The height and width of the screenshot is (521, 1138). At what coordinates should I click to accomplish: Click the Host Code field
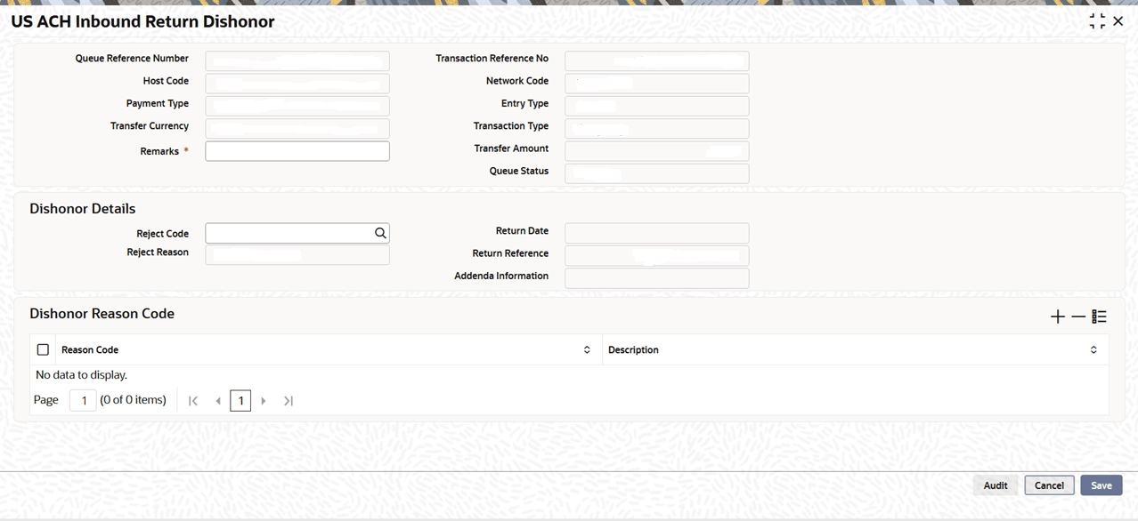pos(297,84)
